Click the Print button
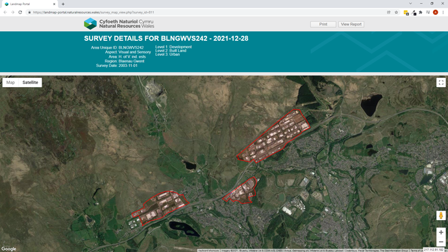 click(x=323, y=24)
